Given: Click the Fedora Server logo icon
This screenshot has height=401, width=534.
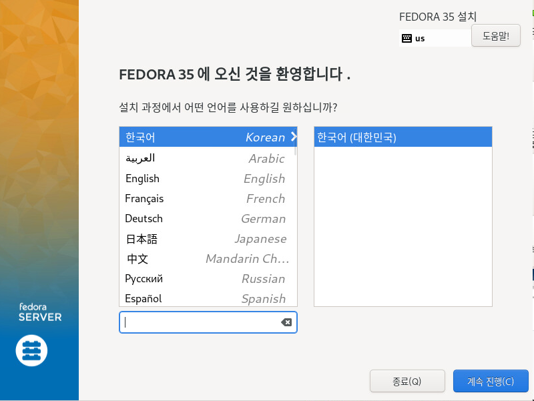Looking at the screenshot, I should point(31,349).
